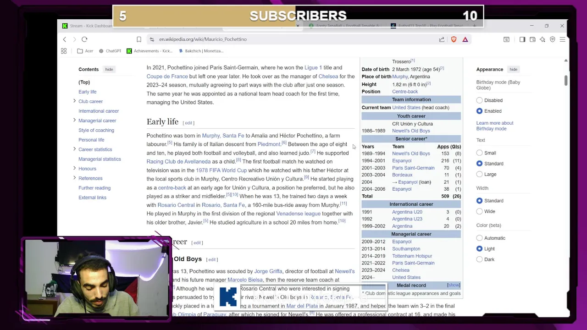The width and height of the screenshot is (587, 330).
Task: Hide the Contents sidebar
Action: 109,69
